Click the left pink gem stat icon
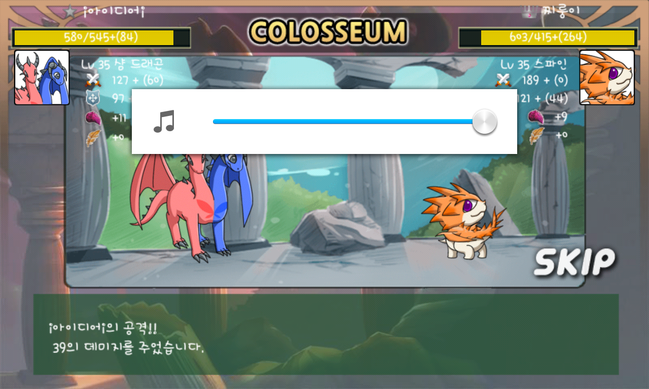The height and width of the screenshot is (389, 649). (x=93, y=118)
